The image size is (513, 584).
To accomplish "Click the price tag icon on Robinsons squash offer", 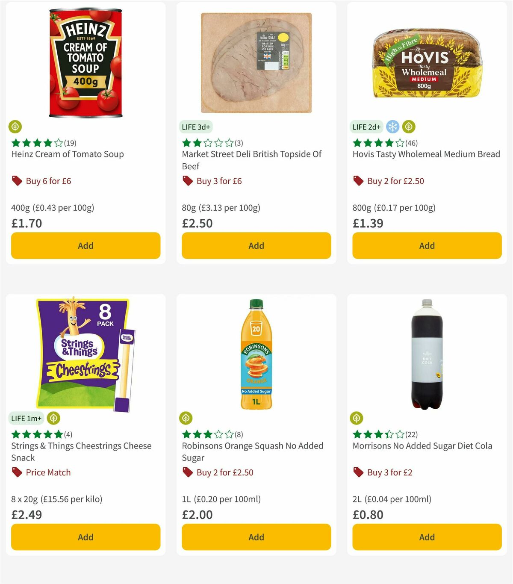I will [x=187, y=472].
